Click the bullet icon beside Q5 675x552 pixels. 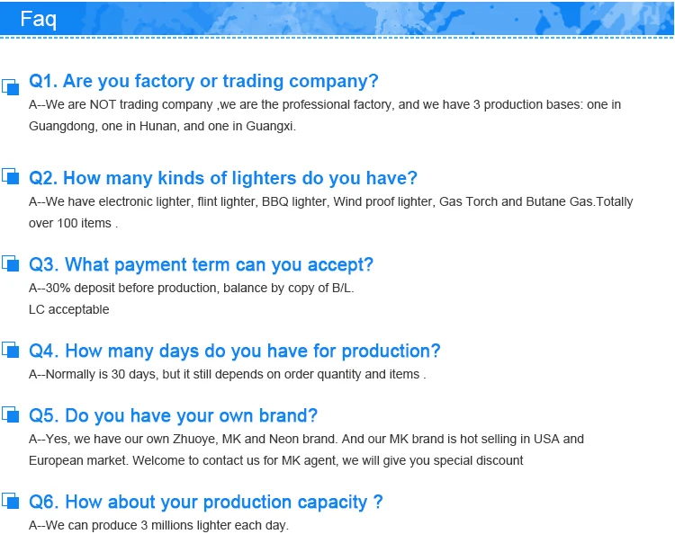(11, 414)
